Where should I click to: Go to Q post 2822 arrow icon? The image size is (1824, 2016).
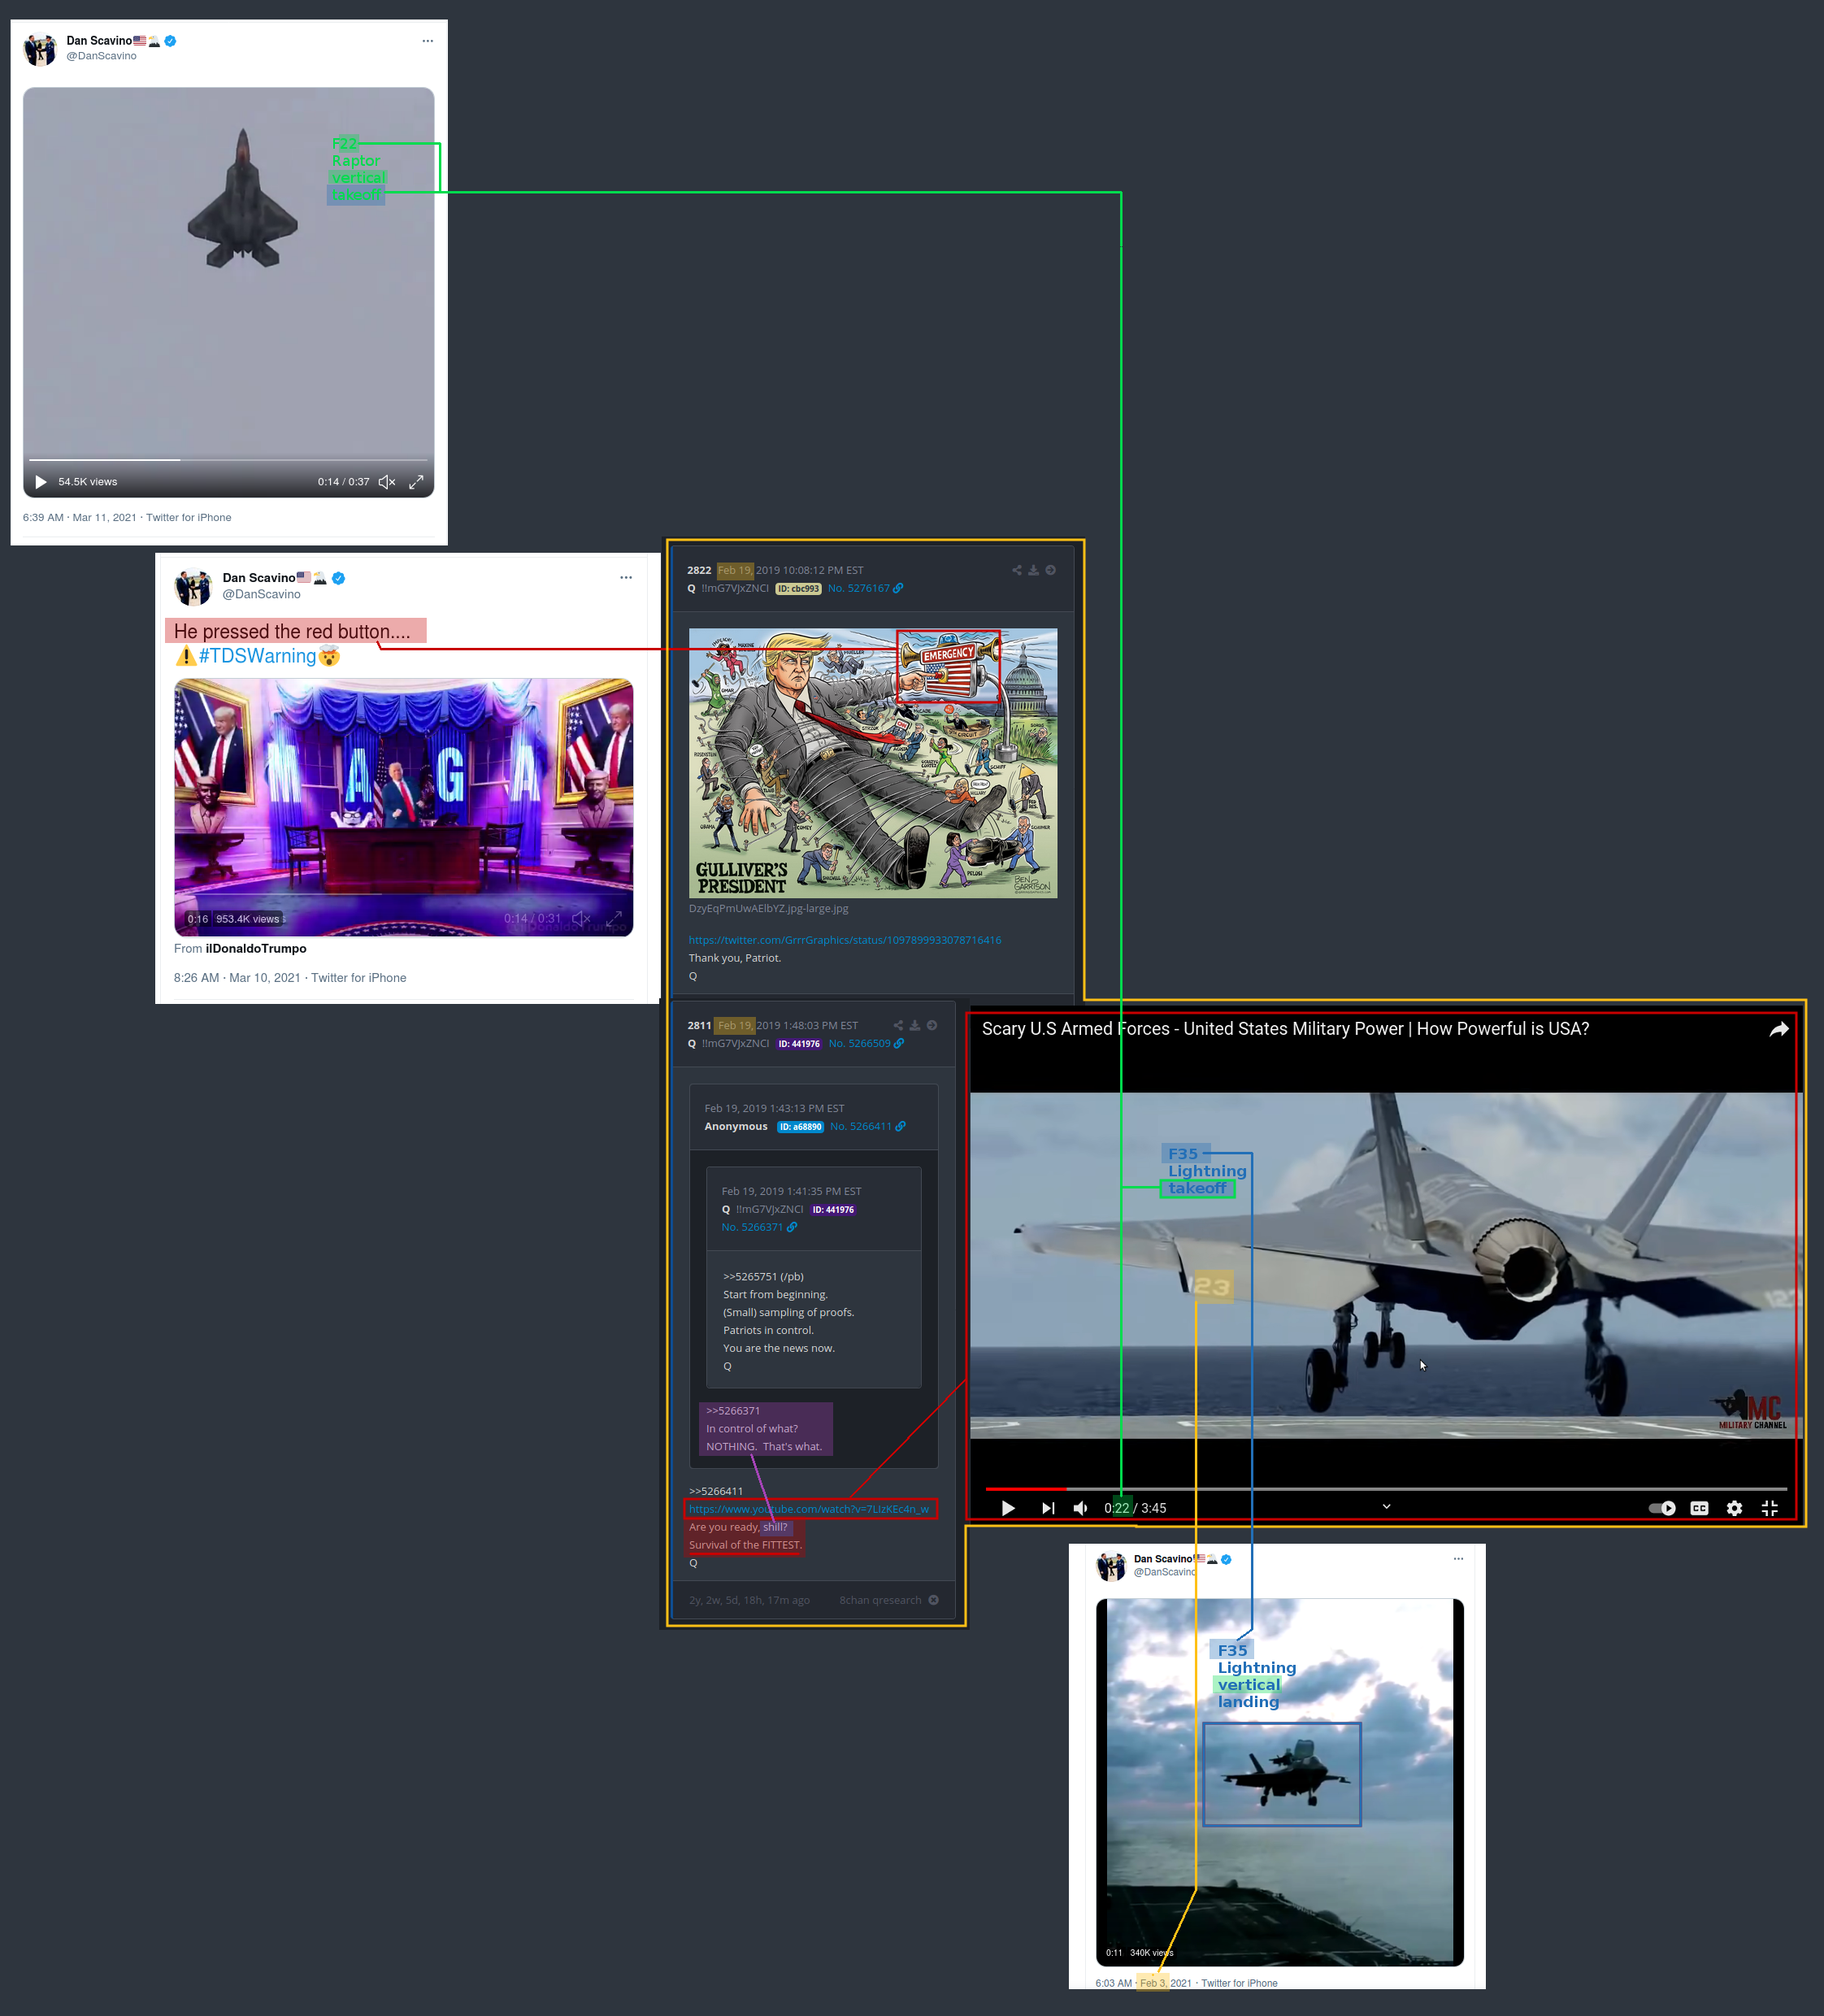1051,570
